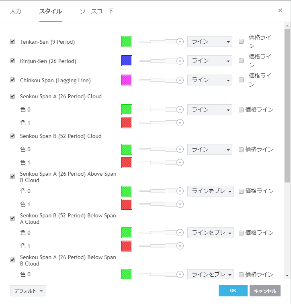Toggle the Kinjun-Sen (26 Period) checkbox

click(x=12, y=61)
